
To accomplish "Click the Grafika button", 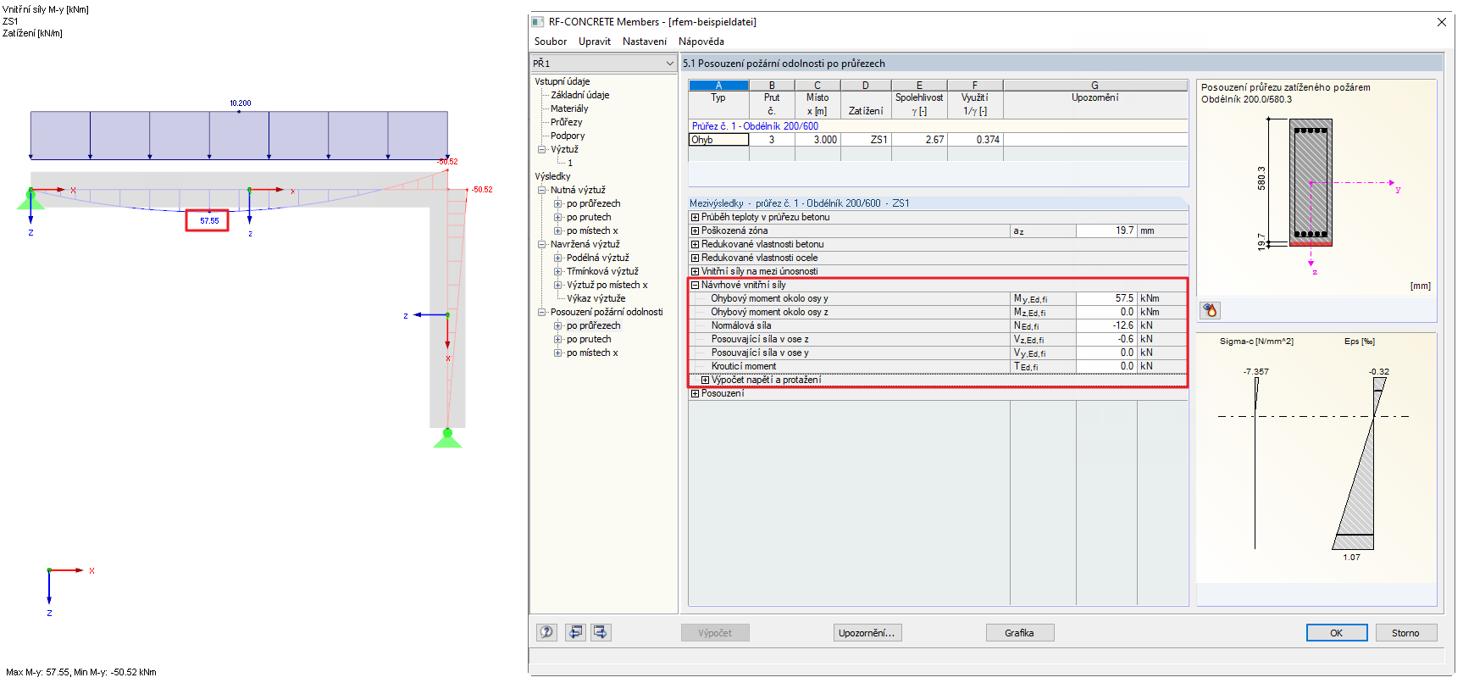I will coord(1020,633).
